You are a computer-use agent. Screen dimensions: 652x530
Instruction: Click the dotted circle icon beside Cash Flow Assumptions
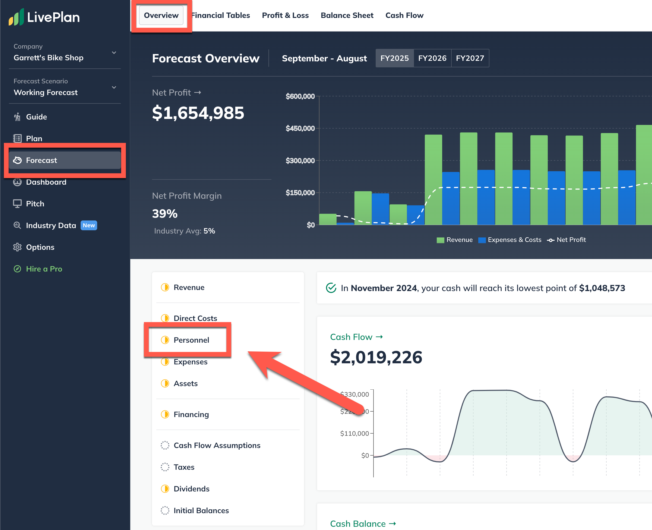pos(165,446)
